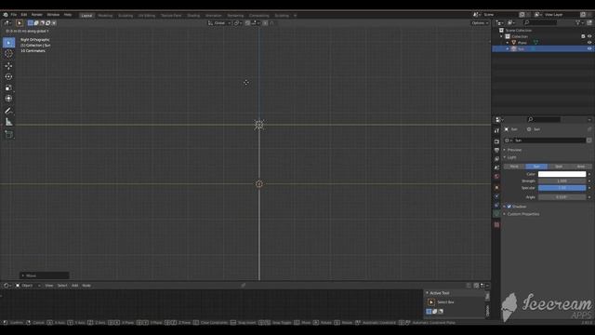
Task: Pick the Measure ruler tool
Action: tap(8, 122)
